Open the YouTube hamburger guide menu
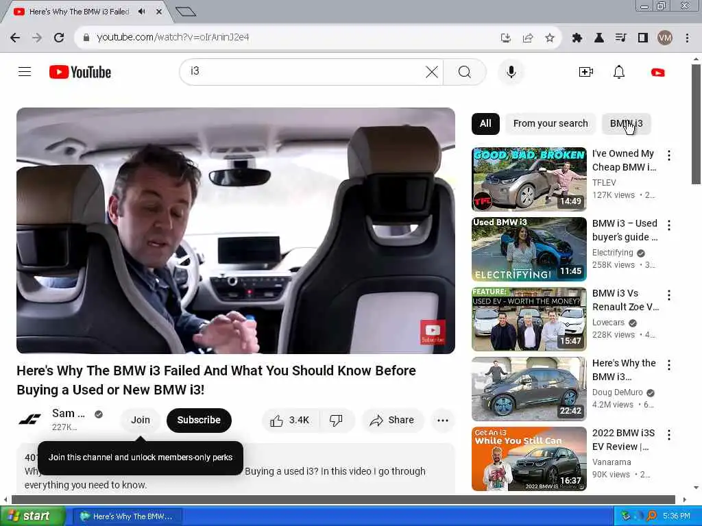The height and width of the screenshot is (526, 702). coord(25,71)
